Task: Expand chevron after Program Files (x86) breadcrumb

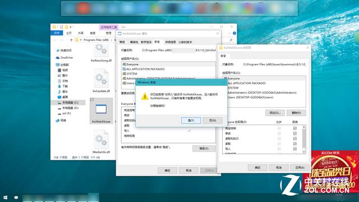Action: point(112,40)
